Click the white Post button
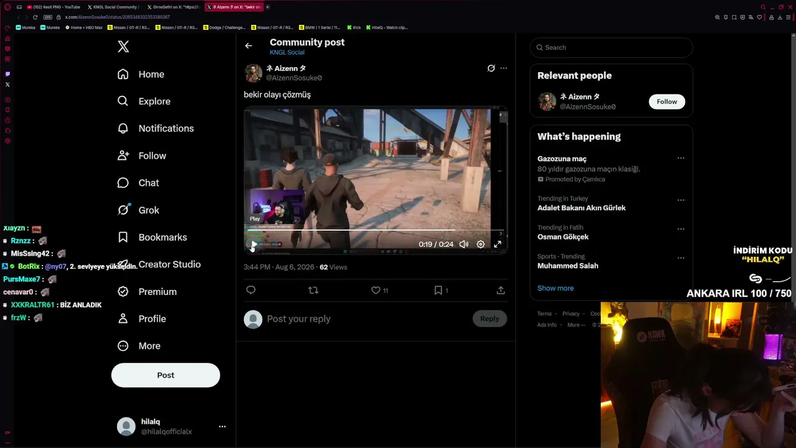 click(165, 375)
